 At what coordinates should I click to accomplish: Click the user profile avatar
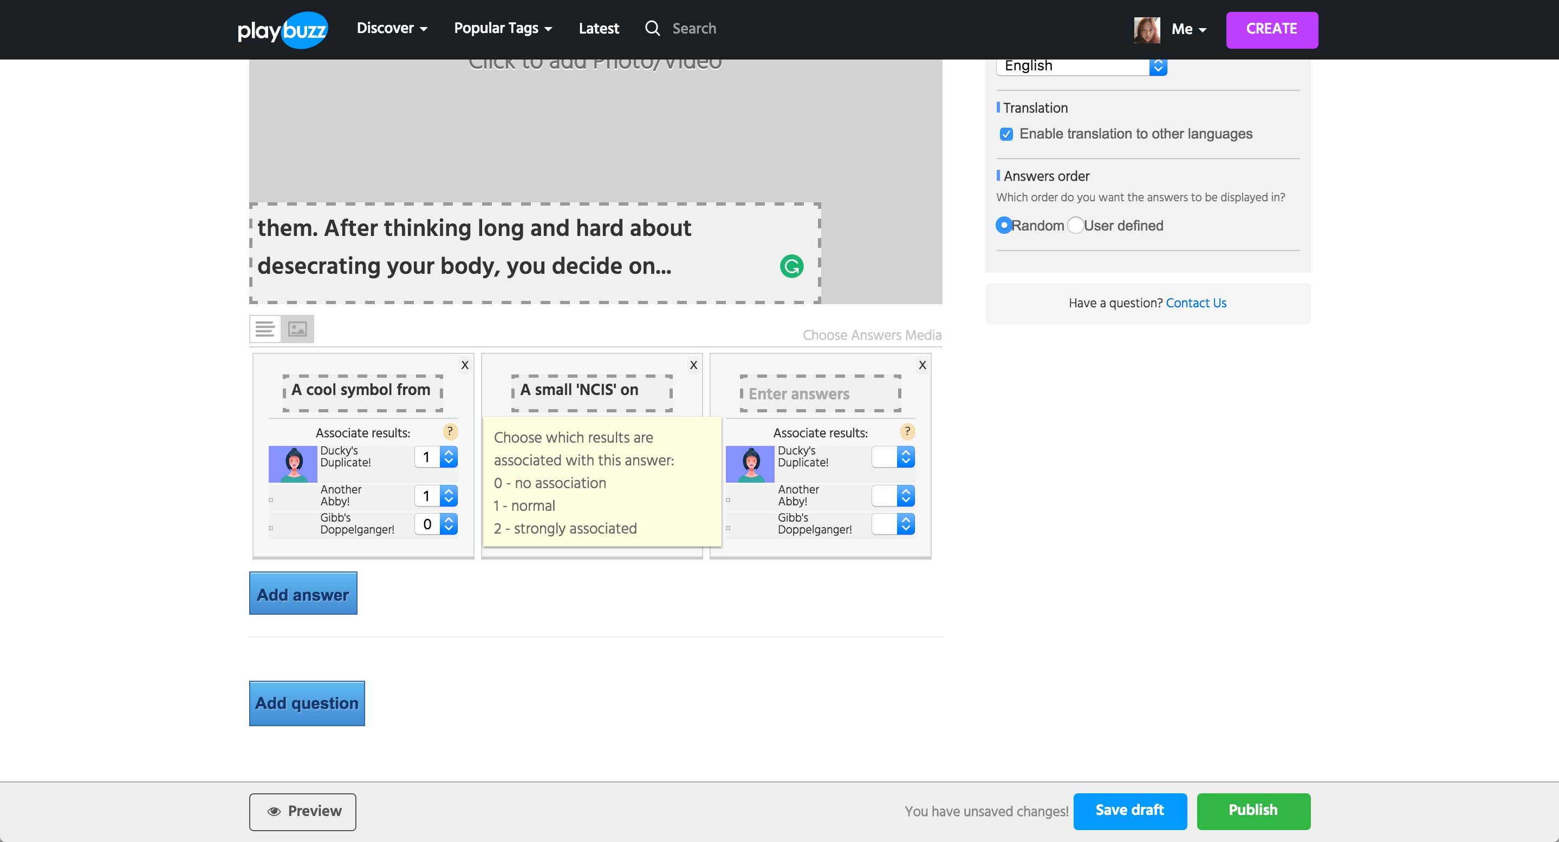[x=1146, y=29]
